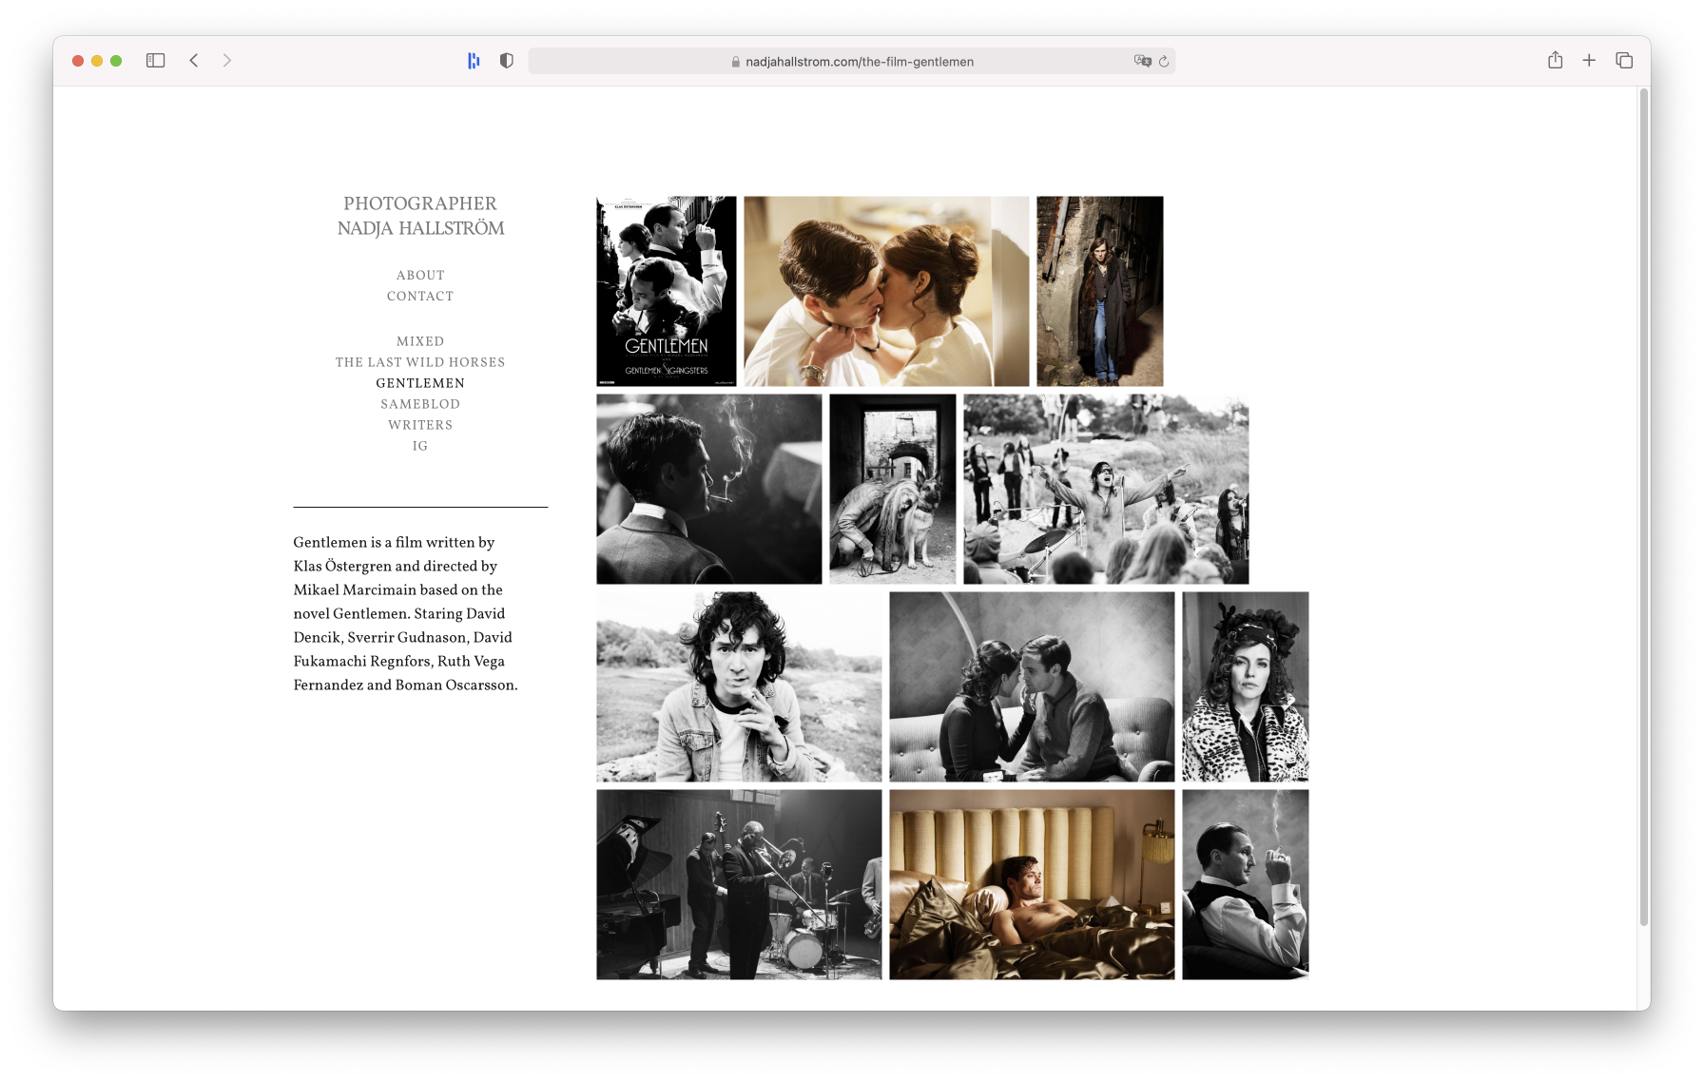Open the Share icon
This screenshot has height=1081, width=1704.
[1555, 60]
